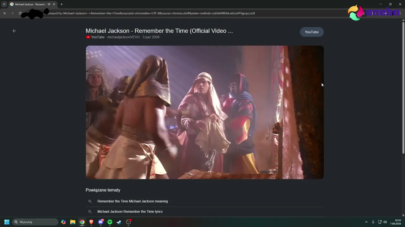This screenshot has height=227, width=405.
Task: Open Brave browser from the taskbar
Action: point(91,222)
